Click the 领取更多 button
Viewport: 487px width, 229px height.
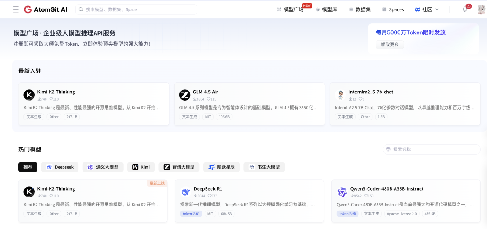[x=390, y=44]
